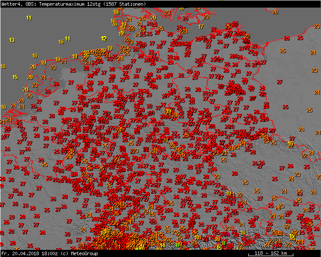Click the '118 - 162 km' map scale bar
This screenshot has width=321, height=257.
(x=271, y=253)
